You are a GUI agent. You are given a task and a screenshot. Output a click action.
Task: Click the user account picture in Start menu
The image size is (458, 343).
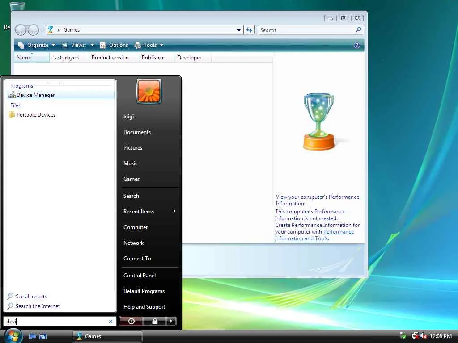(x=148, y=91)
